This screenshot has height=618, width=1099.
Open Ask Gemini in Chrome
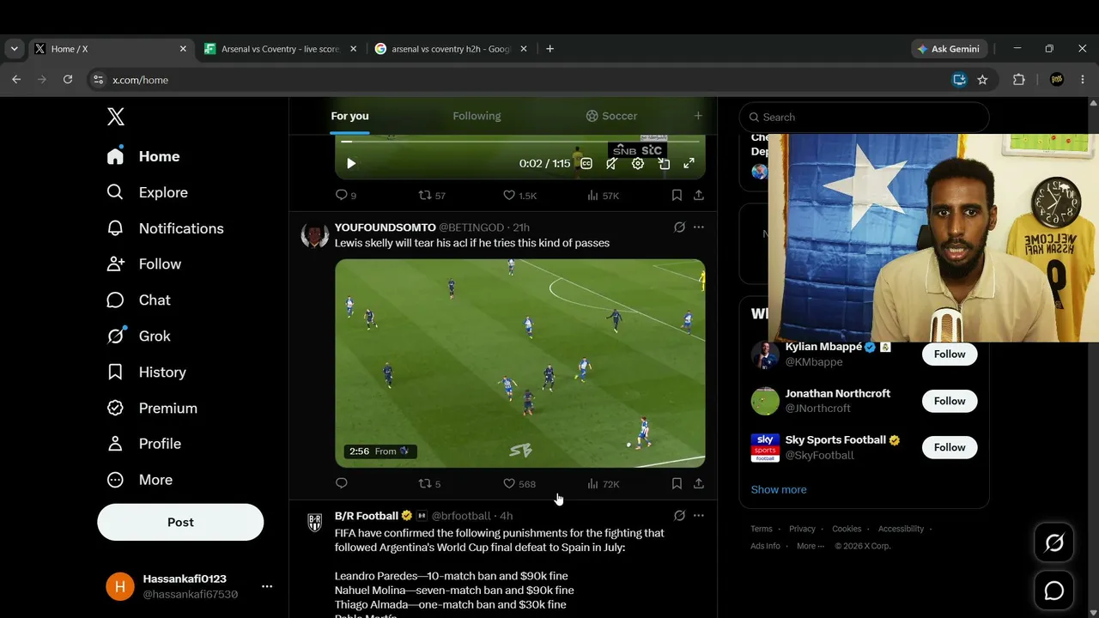click(950, 49)
